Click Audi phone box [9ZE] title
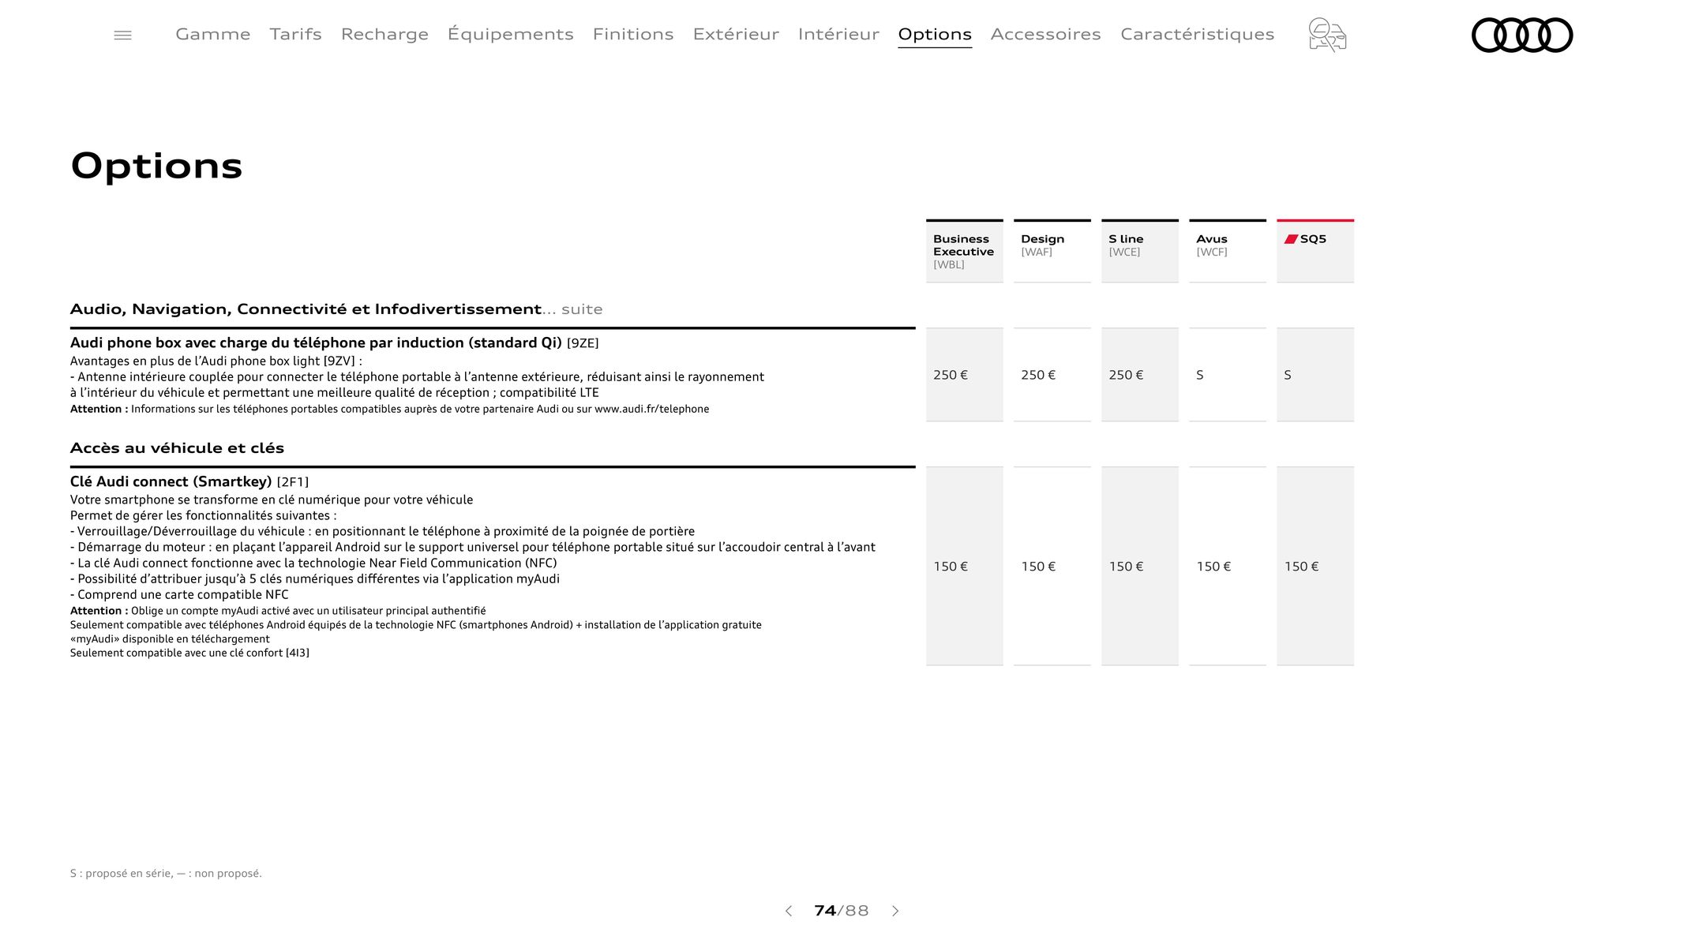 [334, 342]
